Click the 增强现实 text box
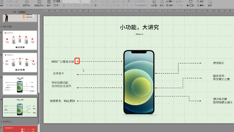234x132 pixels. coord(219,63)
